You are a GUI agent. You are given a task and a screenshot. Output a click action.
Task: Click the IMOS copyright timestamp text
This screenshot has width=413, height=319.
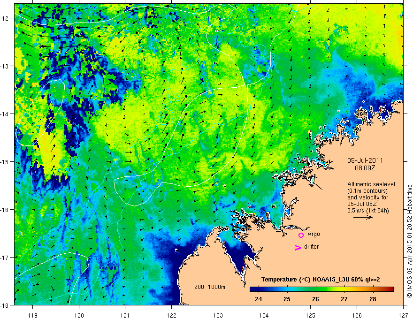click(409, 241)
